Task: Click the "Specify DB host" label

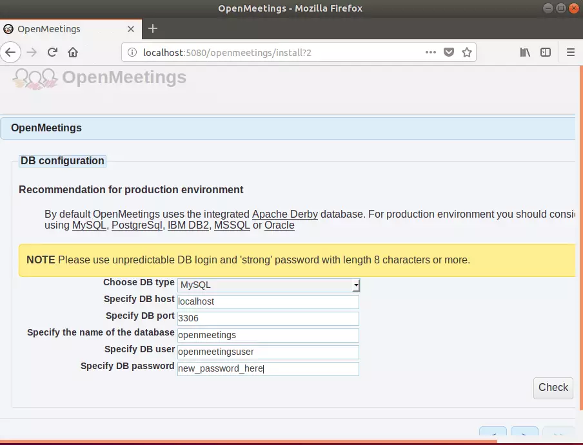Action: point(139,299)
